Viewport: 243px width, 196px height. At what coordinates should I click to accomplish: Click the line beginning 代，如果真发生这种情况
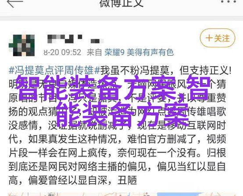(117, 139)
